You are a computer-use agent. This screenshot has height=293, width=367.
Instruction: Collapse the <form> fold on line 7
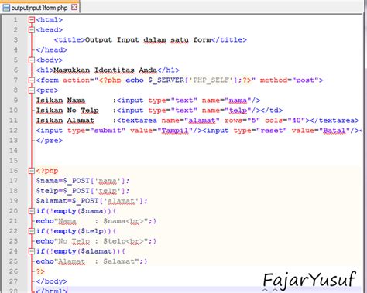[32, 80]
